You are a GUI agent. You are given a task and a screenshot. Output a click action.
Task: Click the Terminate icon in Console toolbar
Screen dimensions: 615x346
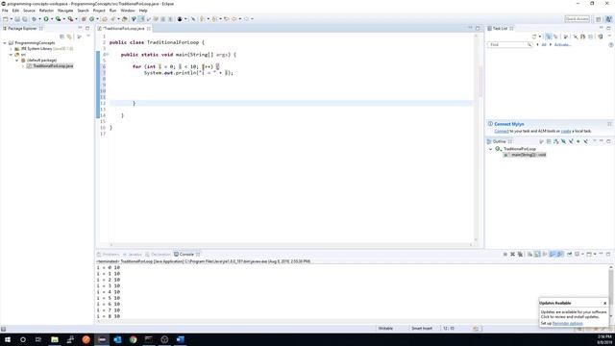[505, 254]
